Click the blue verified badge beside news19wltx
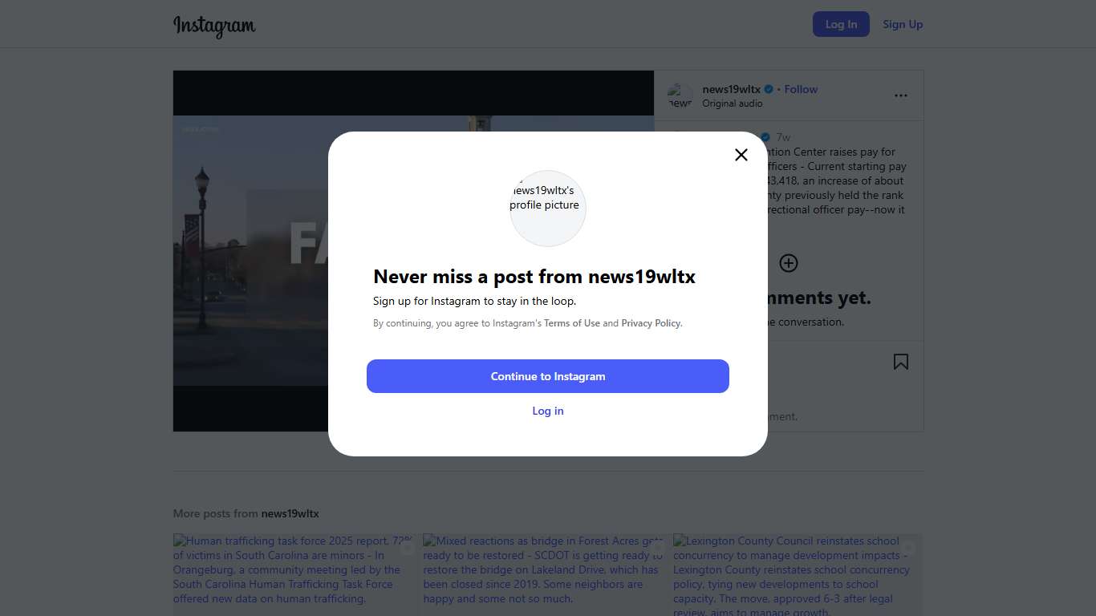This screenshot has height=616, width=1096. pos(769,89)
